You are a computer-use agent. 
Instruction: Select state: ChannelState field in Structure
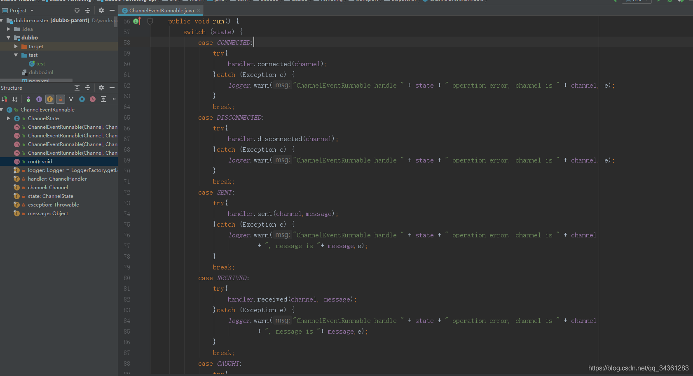[x=59, y=196]
